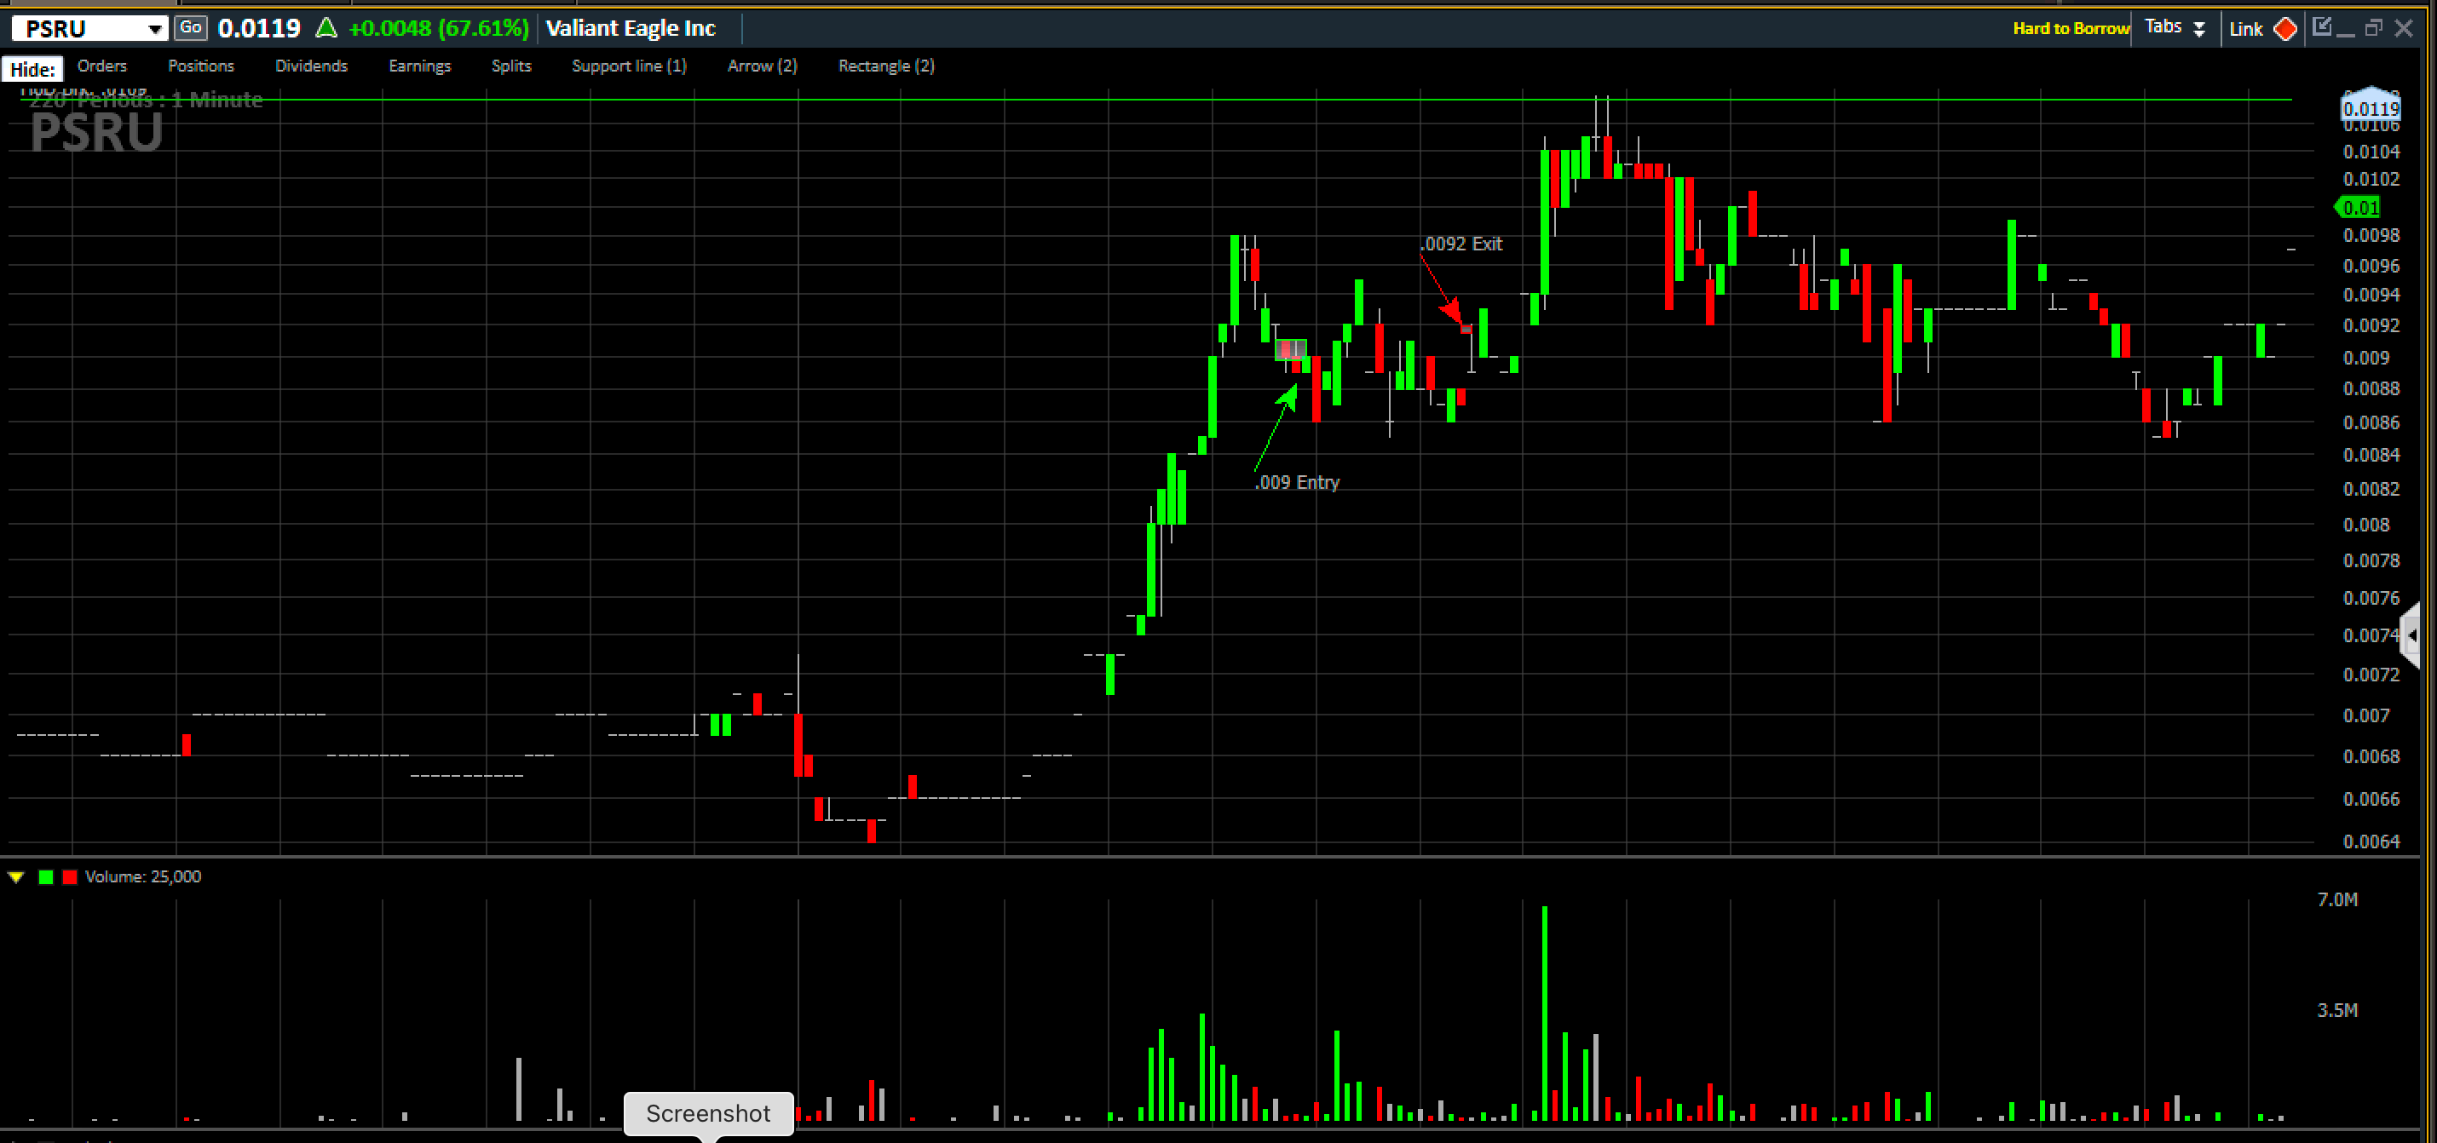Click the side panel collapse arrow on right edge

(x=2411, y=635)
